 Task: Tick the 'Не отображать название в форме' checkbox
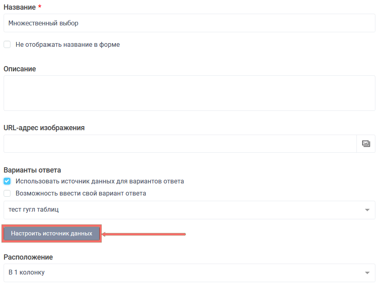[x=7, y=45]
